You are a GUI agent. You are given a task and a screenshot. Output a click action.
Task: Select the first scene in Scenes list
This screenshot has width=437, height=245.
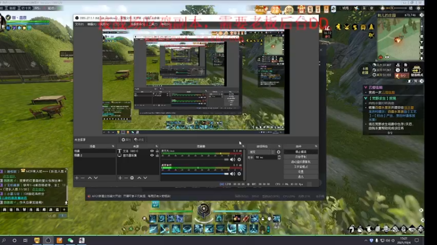[x=94, y=151]
